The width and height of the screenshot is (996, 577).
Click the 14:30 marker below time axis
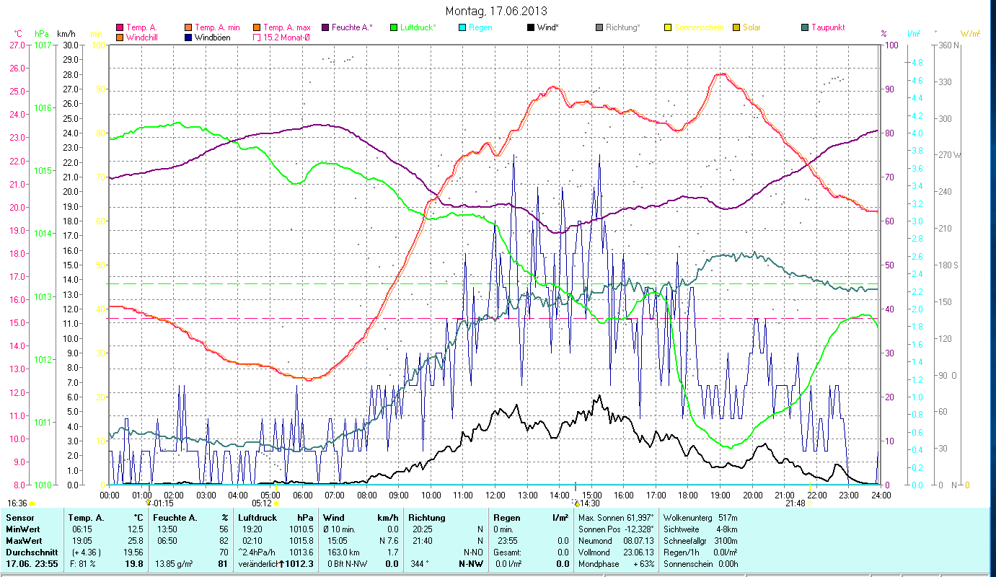576,503
